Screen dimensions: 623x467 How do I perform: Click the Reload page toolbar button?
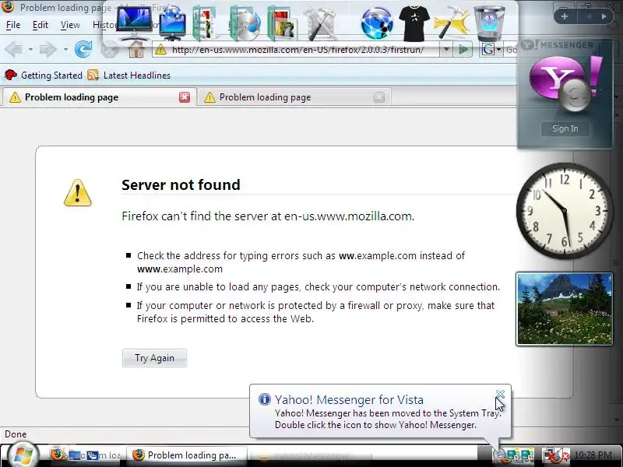point(83,49)
